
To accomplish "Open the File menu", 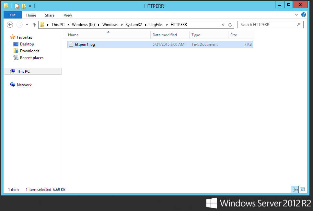I will pos(13,15).
